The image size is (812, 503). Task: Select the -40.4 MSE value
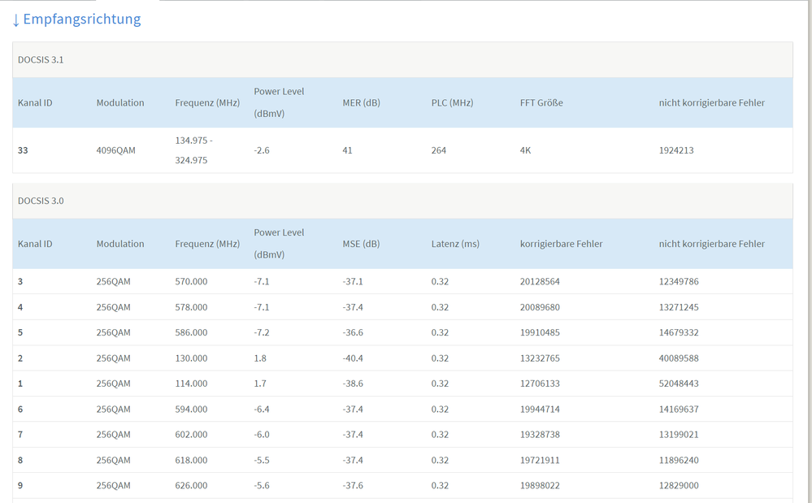click(353, 358)
